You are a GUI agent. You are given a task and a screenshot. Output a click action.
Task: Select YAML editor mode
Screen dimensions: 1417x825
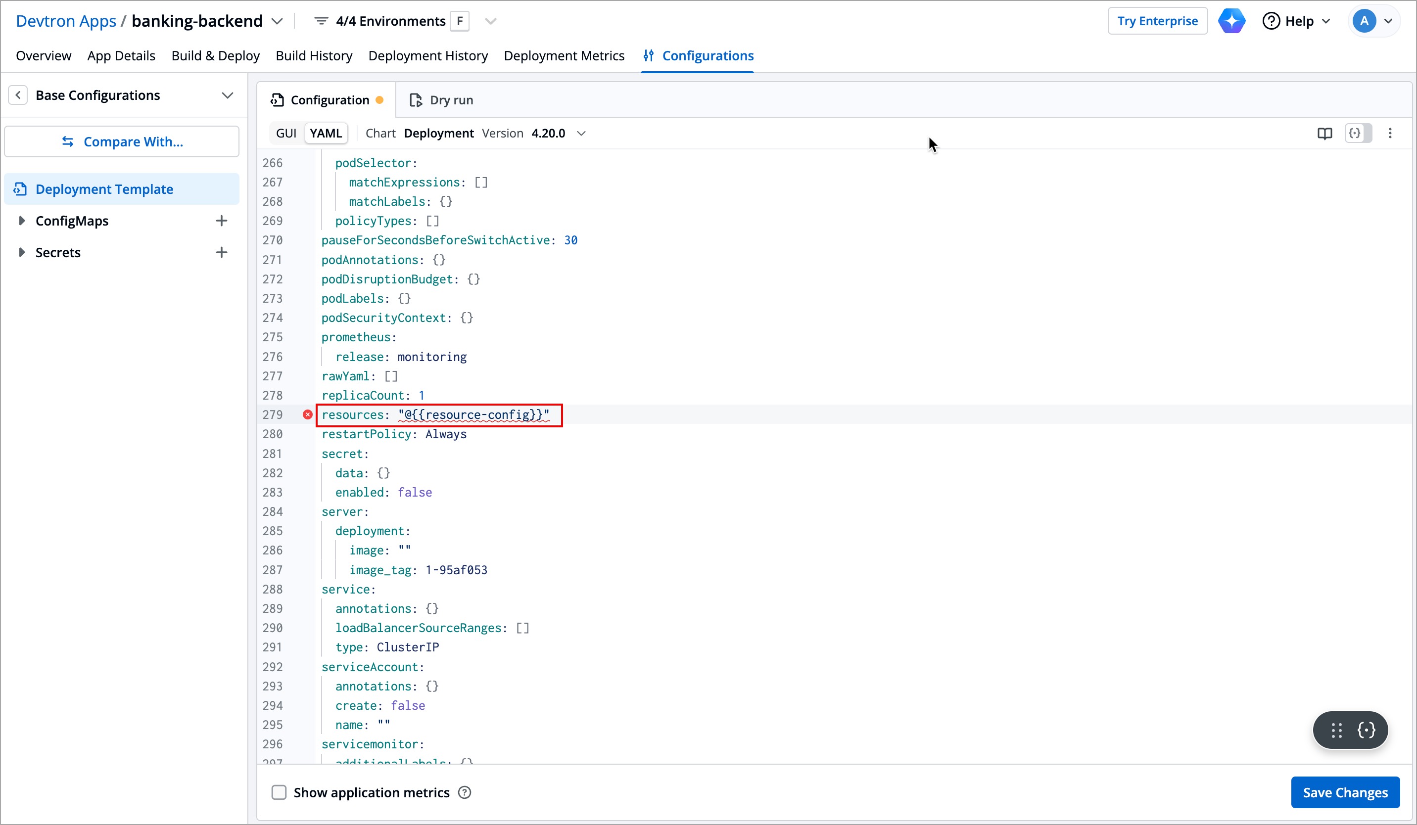pos(326,133)
